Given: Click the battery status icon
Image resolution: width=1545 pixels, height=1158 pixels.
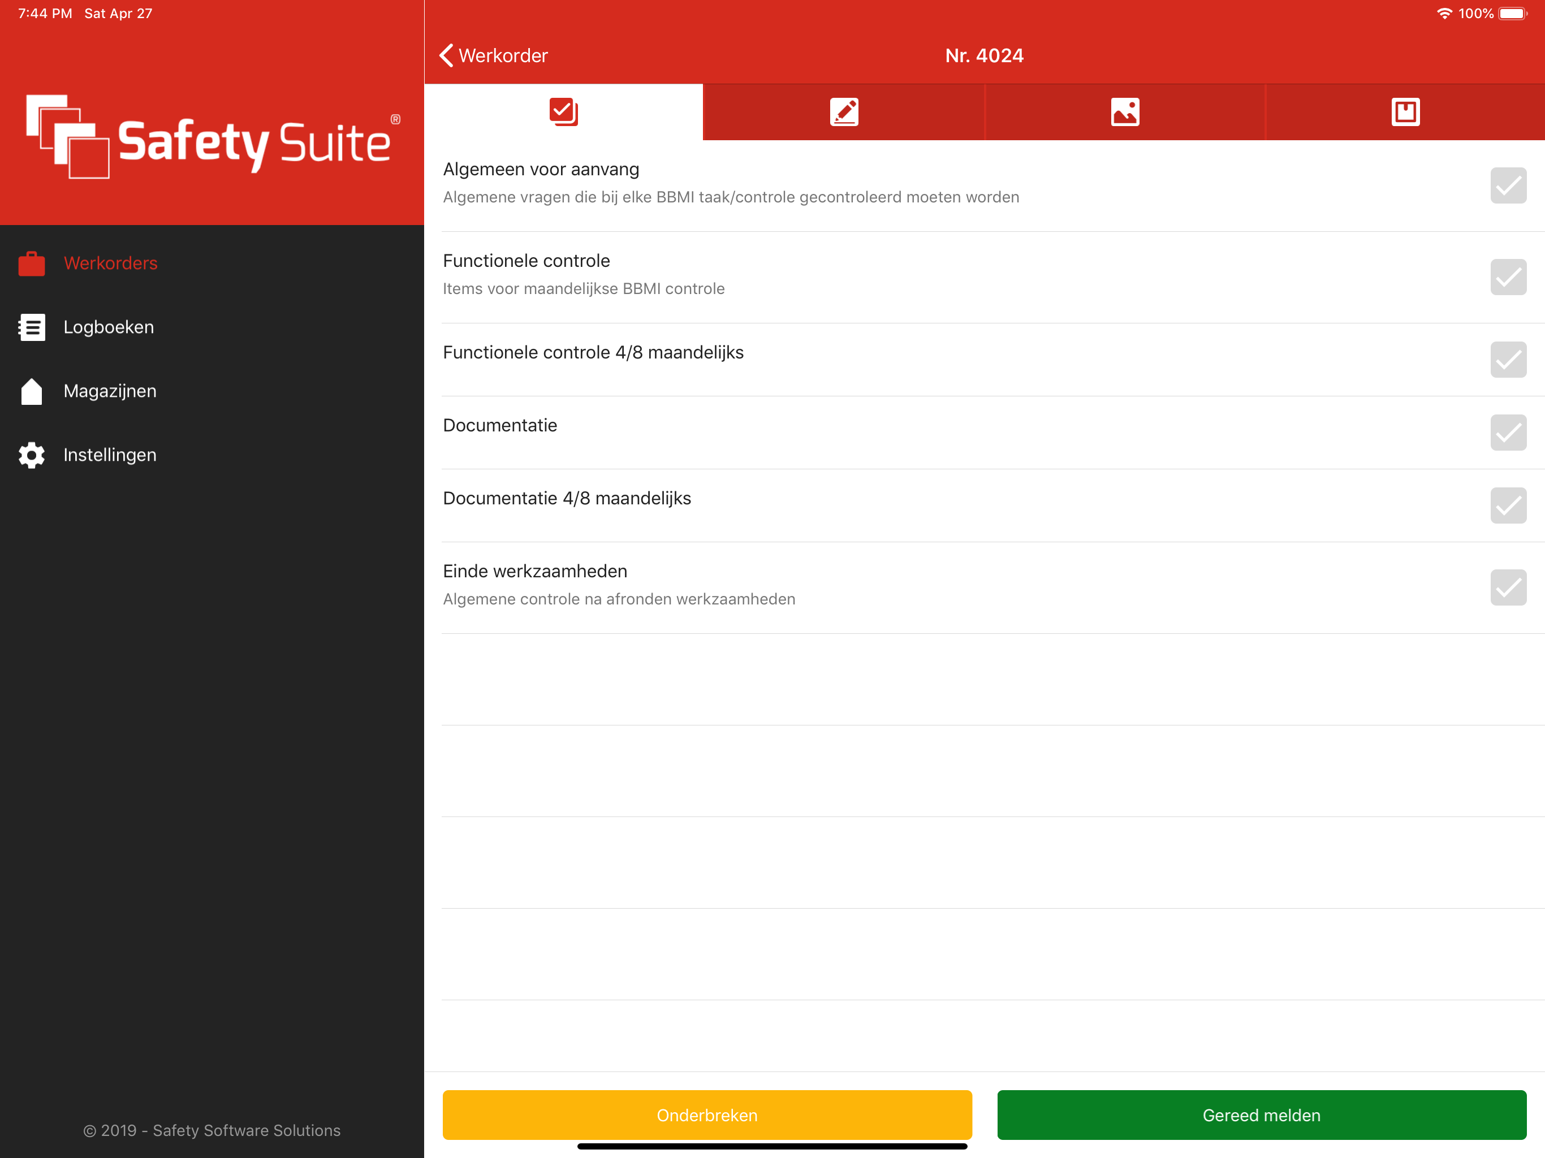Looking at the screenshot, I should click(1513, 13).
